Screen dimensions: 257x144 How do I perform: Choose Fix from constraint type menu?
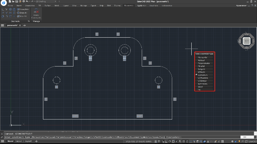tap(204, 90)
